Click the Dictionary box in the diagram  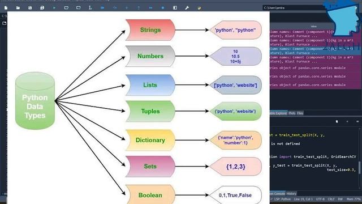pos(150,140)
